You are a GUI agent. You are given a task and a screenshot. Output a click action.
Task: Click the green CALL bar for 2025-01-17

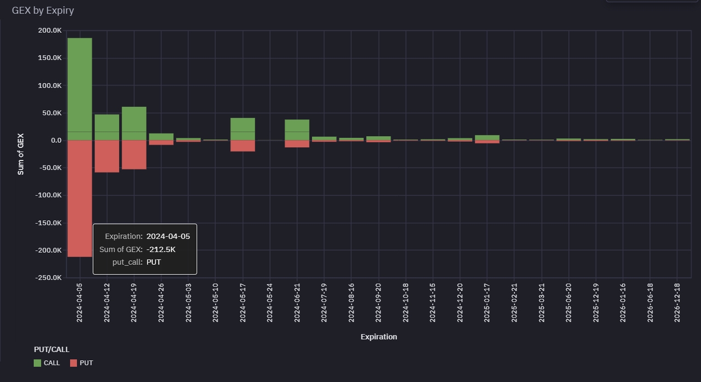[487, 137]
